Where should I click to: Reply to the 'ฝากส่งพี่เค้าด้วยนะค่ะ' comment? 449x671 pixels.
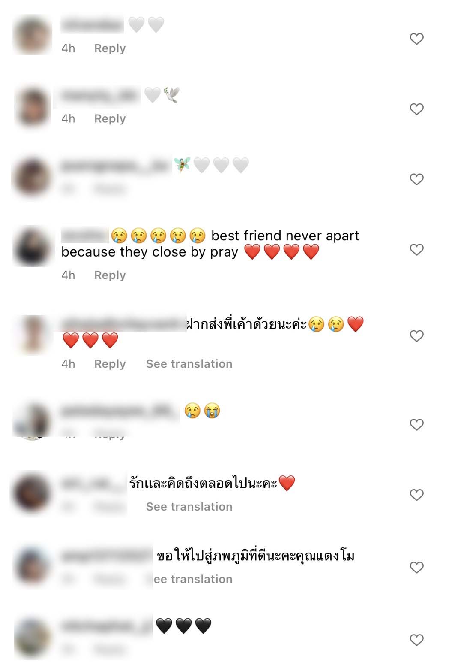coord(110,364)
